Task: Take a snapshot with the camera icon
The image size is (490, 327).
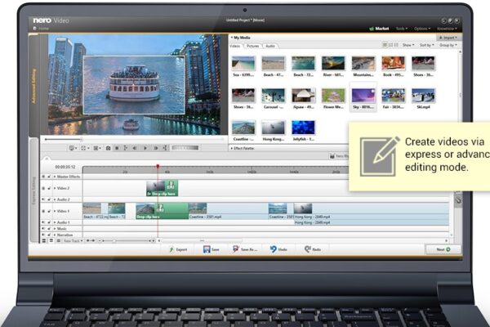Action: click(x=108, y=148)
